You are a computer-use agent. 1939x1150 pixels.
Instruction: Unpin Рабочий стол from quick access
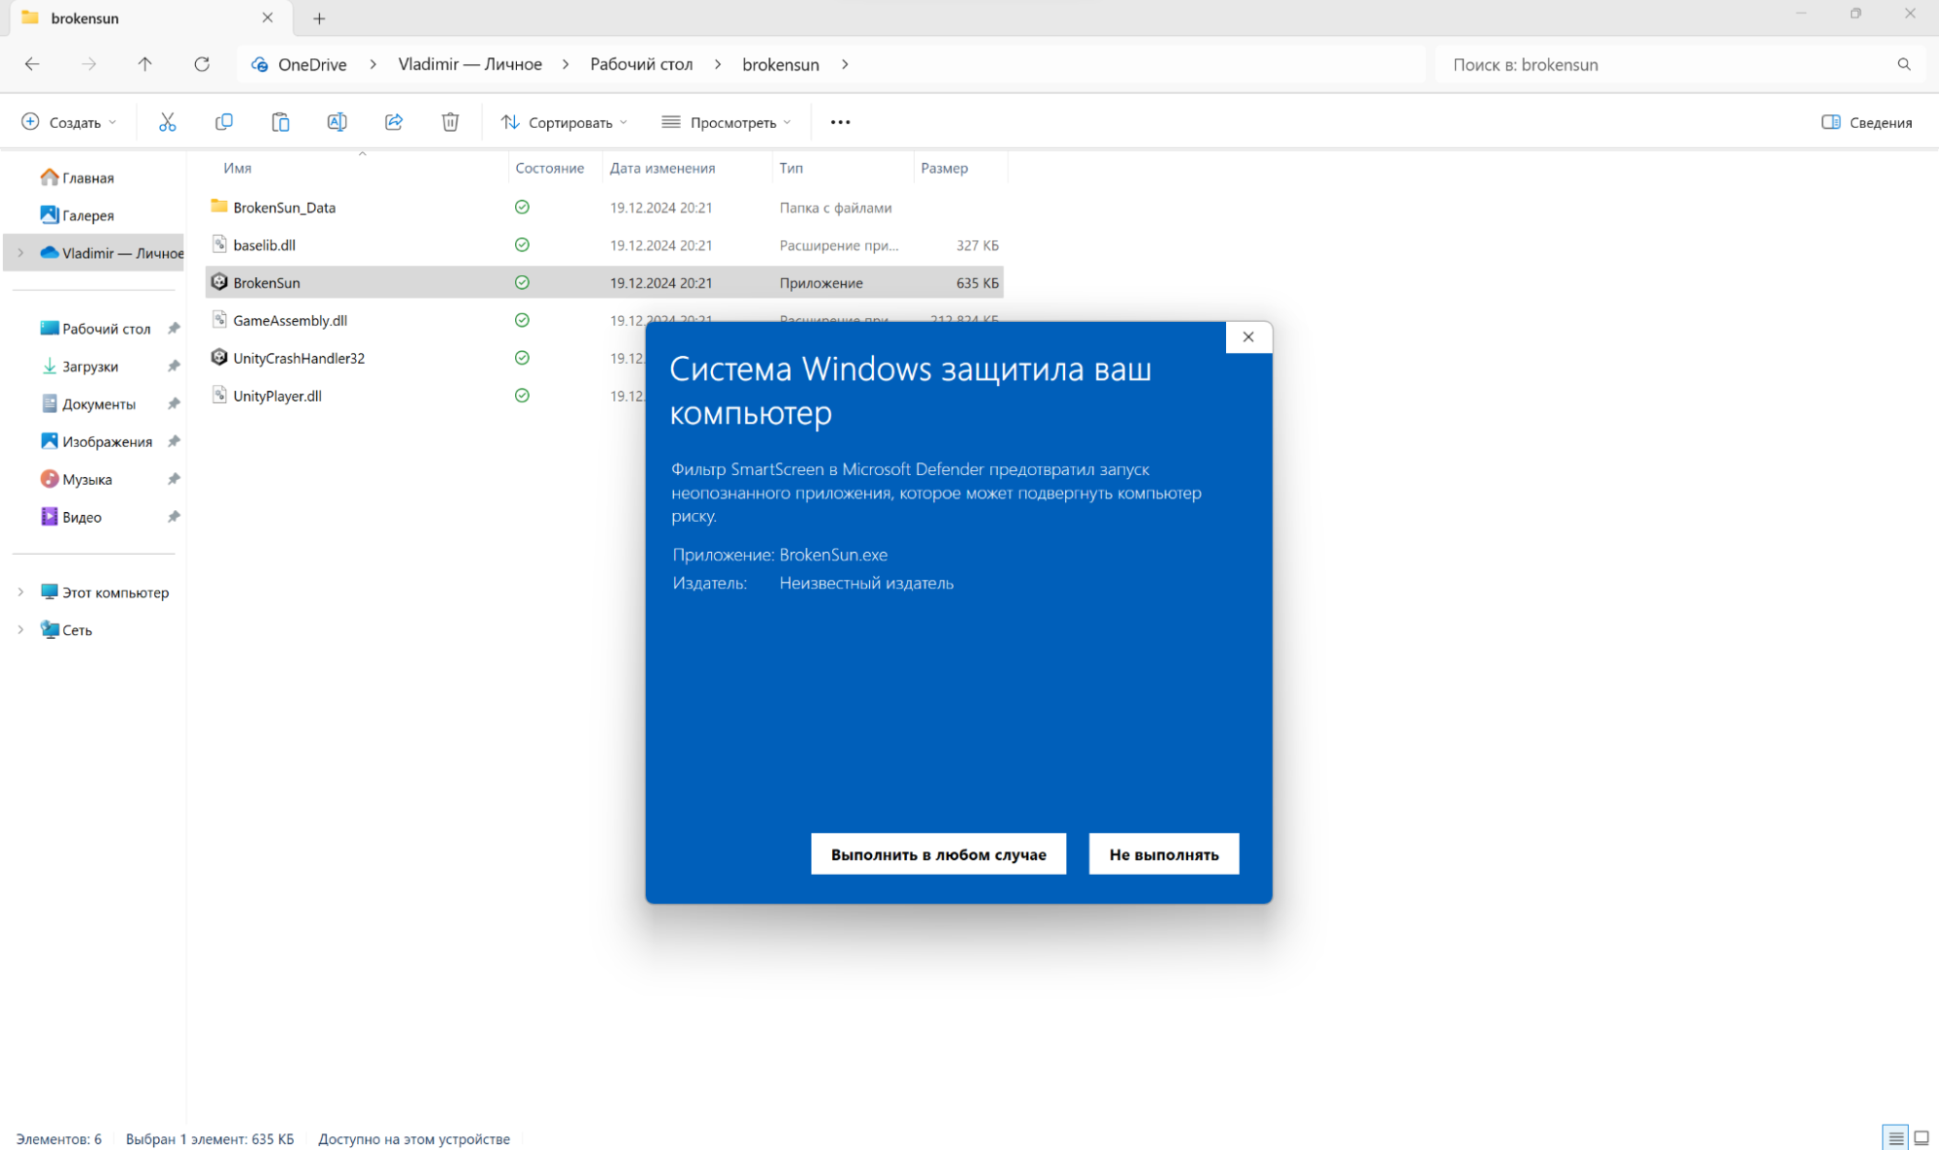click(x=174, y=329)
